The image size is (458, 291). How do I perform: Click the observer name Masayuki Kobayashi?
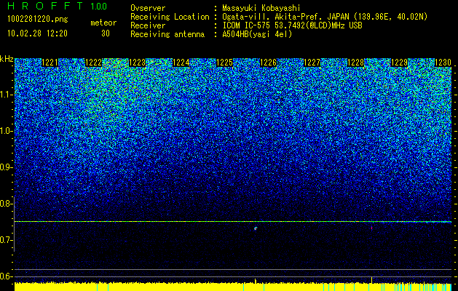261,9
